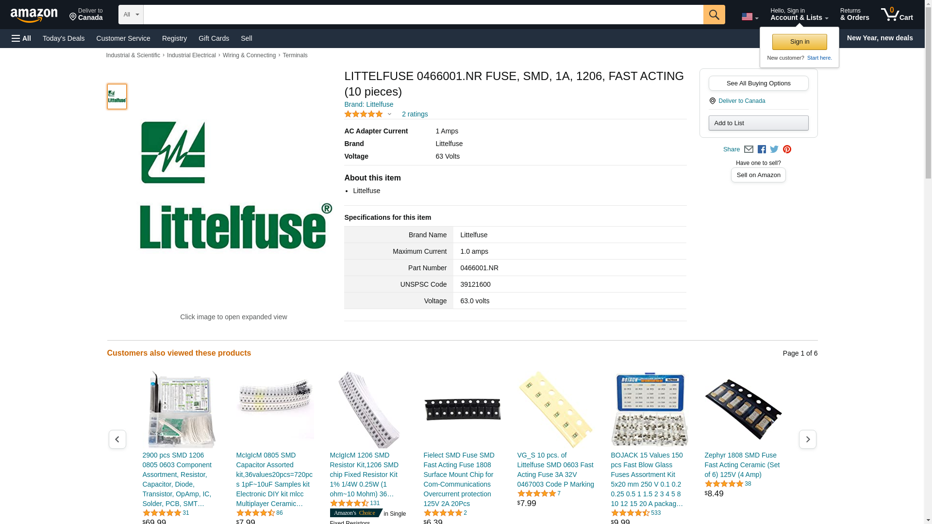This screenshot has width=932, height=524.
Task: Share product on Pinterest icon
Action: pyautogui.click(x=787, y=149)
